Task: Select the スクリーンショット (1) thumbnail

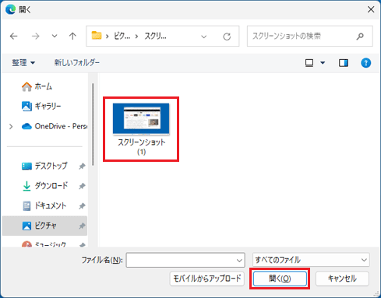Action: click(141, 119)
